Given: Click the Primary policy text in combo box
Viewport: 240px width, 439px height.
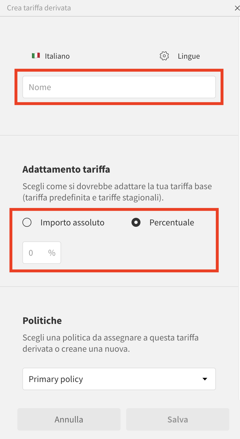Looking at the screenshot, I should [56, 379].
